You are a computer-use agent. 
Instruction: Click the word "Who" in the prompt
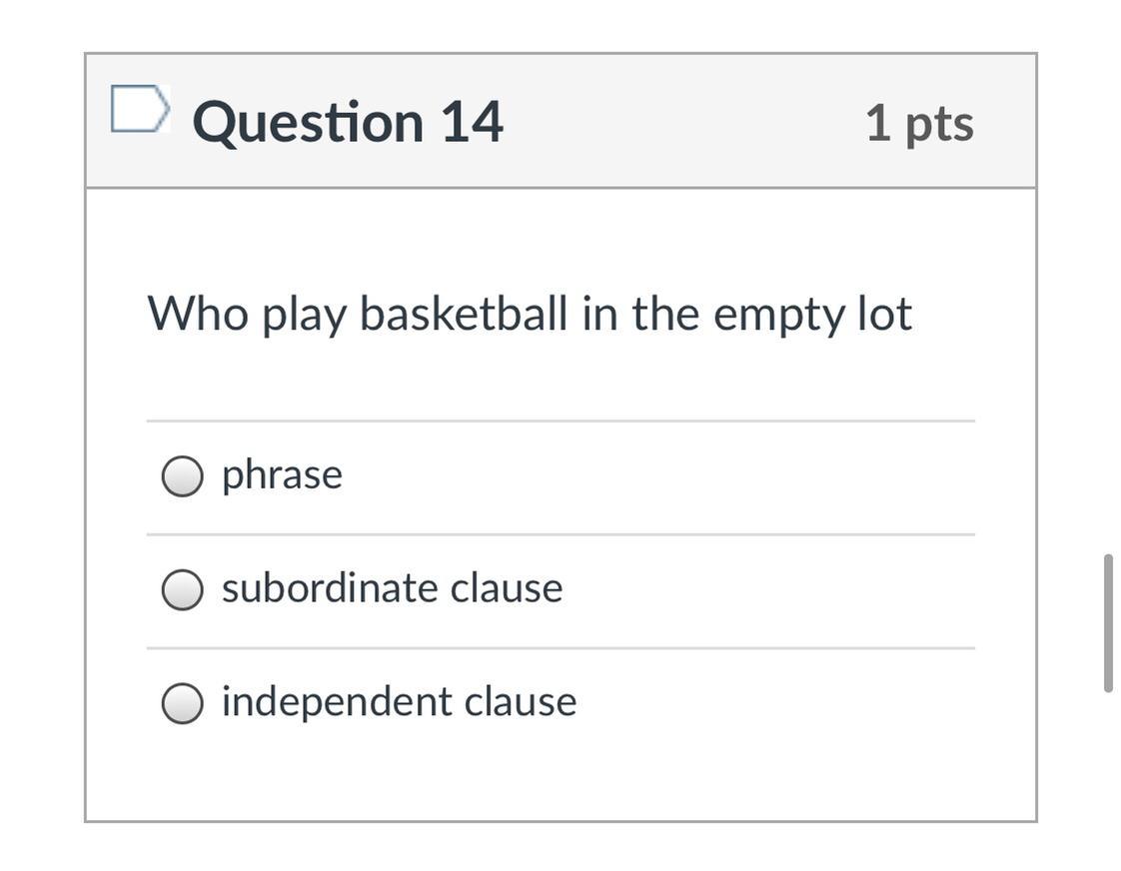point(198,314)
